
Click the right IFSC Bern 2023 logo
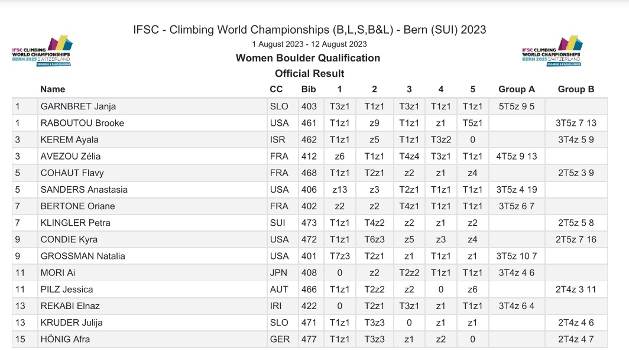pyautogui.click(x=552, y=51)
